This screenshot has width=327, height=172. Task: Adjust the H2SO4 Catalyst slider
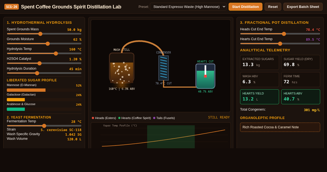[x=44, y=63]
